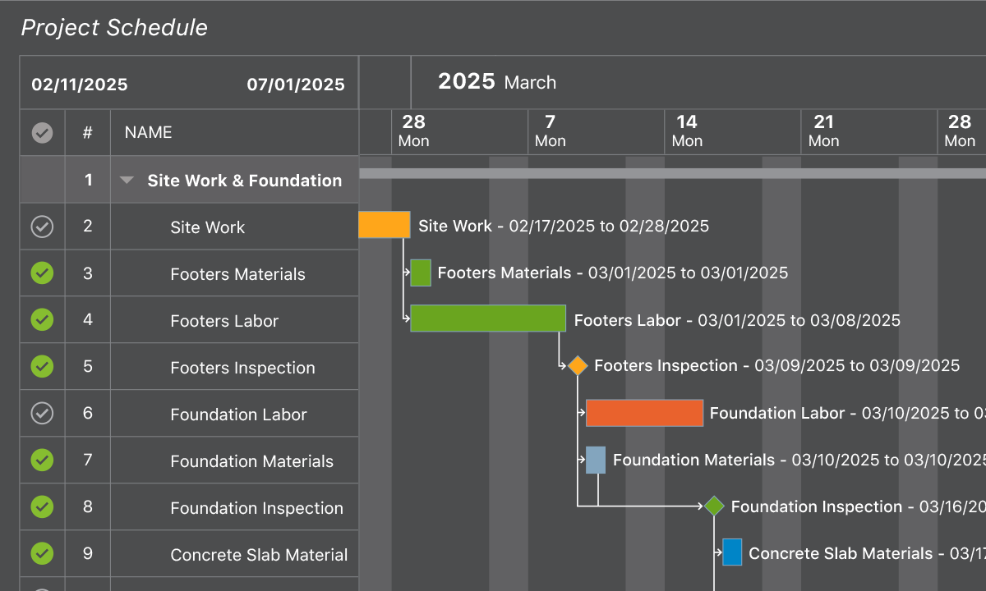Click the red Foundation Labor bar
986x591 pixels.
tap(644, 413)
